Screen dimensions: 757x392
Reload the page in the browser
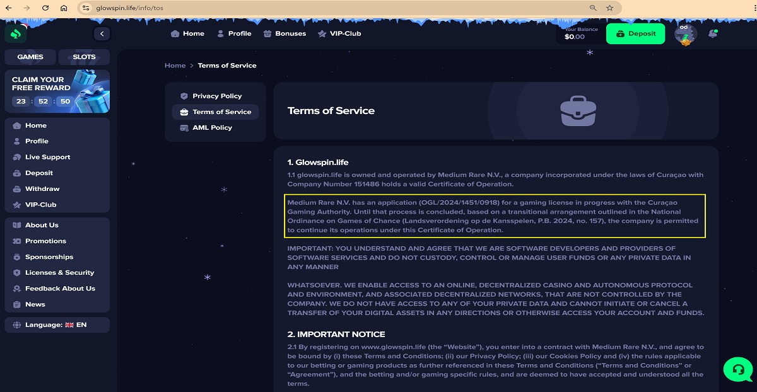pos(45,8)
